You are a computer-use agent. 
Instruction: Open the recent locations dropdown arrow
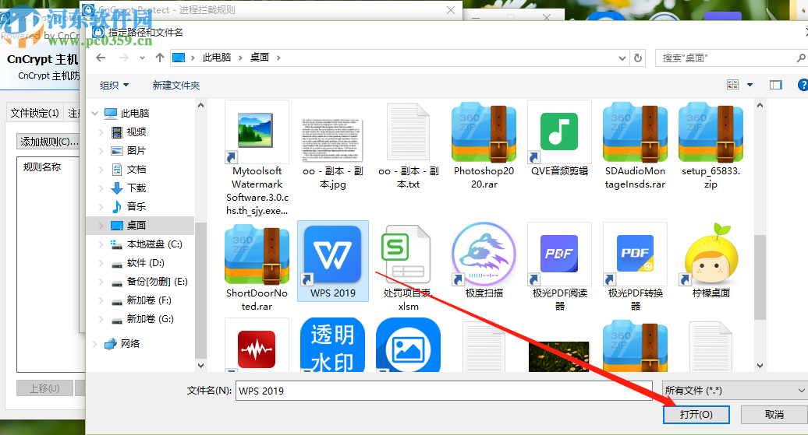pos(142,58)
